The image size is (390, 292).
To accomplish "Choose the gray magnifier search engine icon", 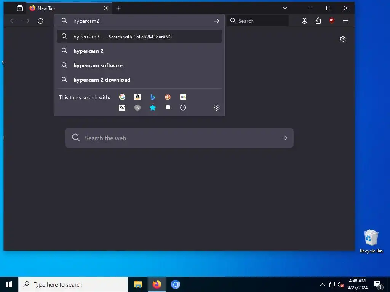I will pyautogui.click(x=137, y=108).
